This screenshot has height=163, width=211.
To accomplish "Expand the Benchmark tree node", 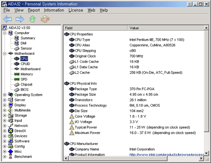I will click(5, 156).
